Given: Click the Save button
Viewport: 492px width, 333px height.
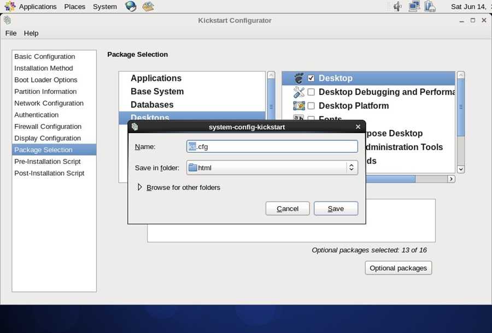Looking at the screenshot, I should (x=336, y=209).
